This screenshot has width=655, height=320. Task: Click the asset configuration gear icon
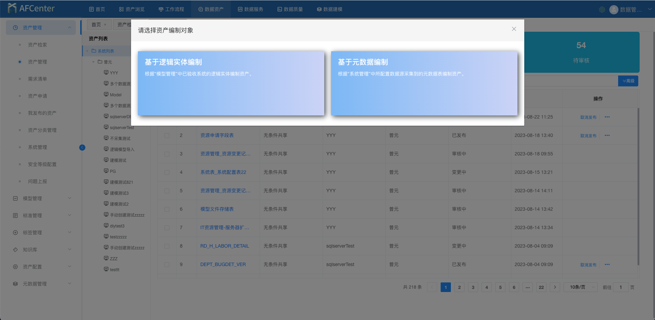(x=15, y=267)
